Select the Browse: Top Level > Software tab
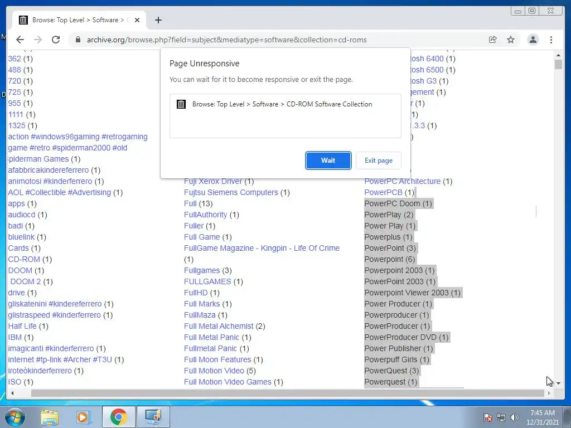 pyautogui.click(x=79, y=20)
